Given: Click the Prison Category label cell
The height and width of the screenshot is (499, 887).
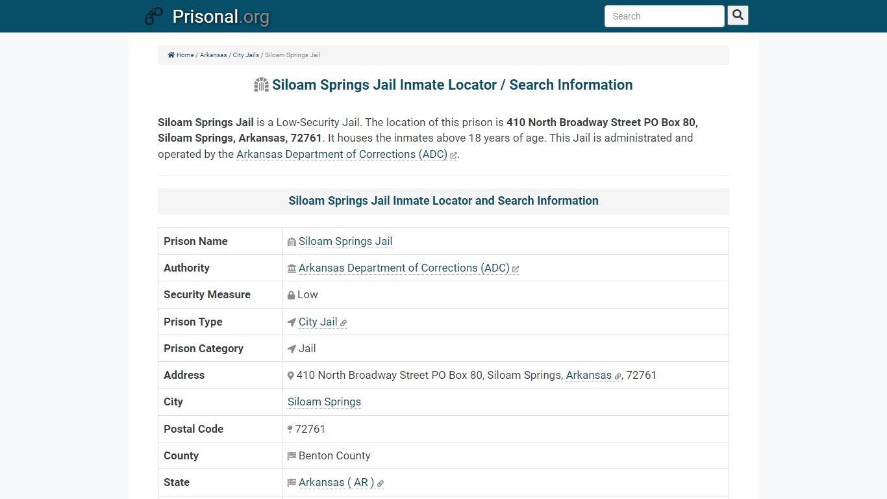Looking at the screenshot, I should [x=220, y=348].
